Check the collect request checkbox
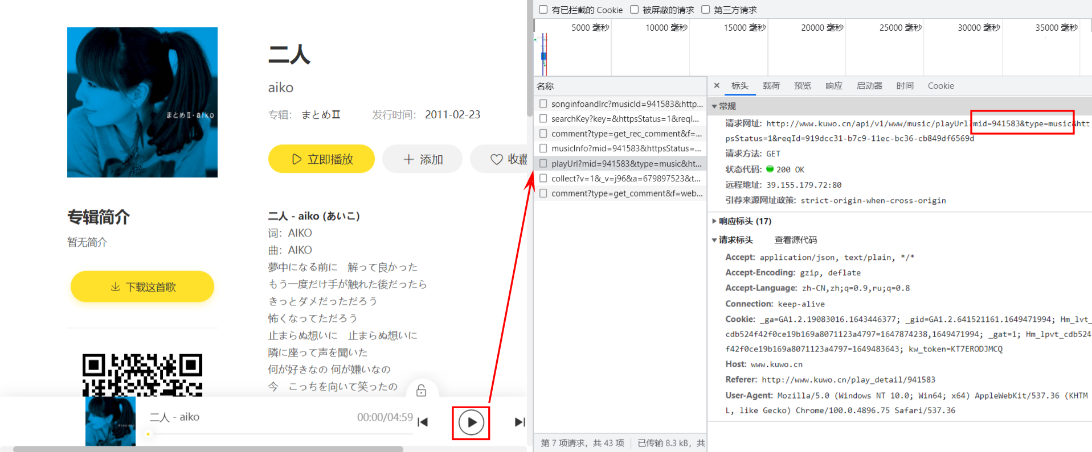The image size is (1092, 452). tap(543, 178)
